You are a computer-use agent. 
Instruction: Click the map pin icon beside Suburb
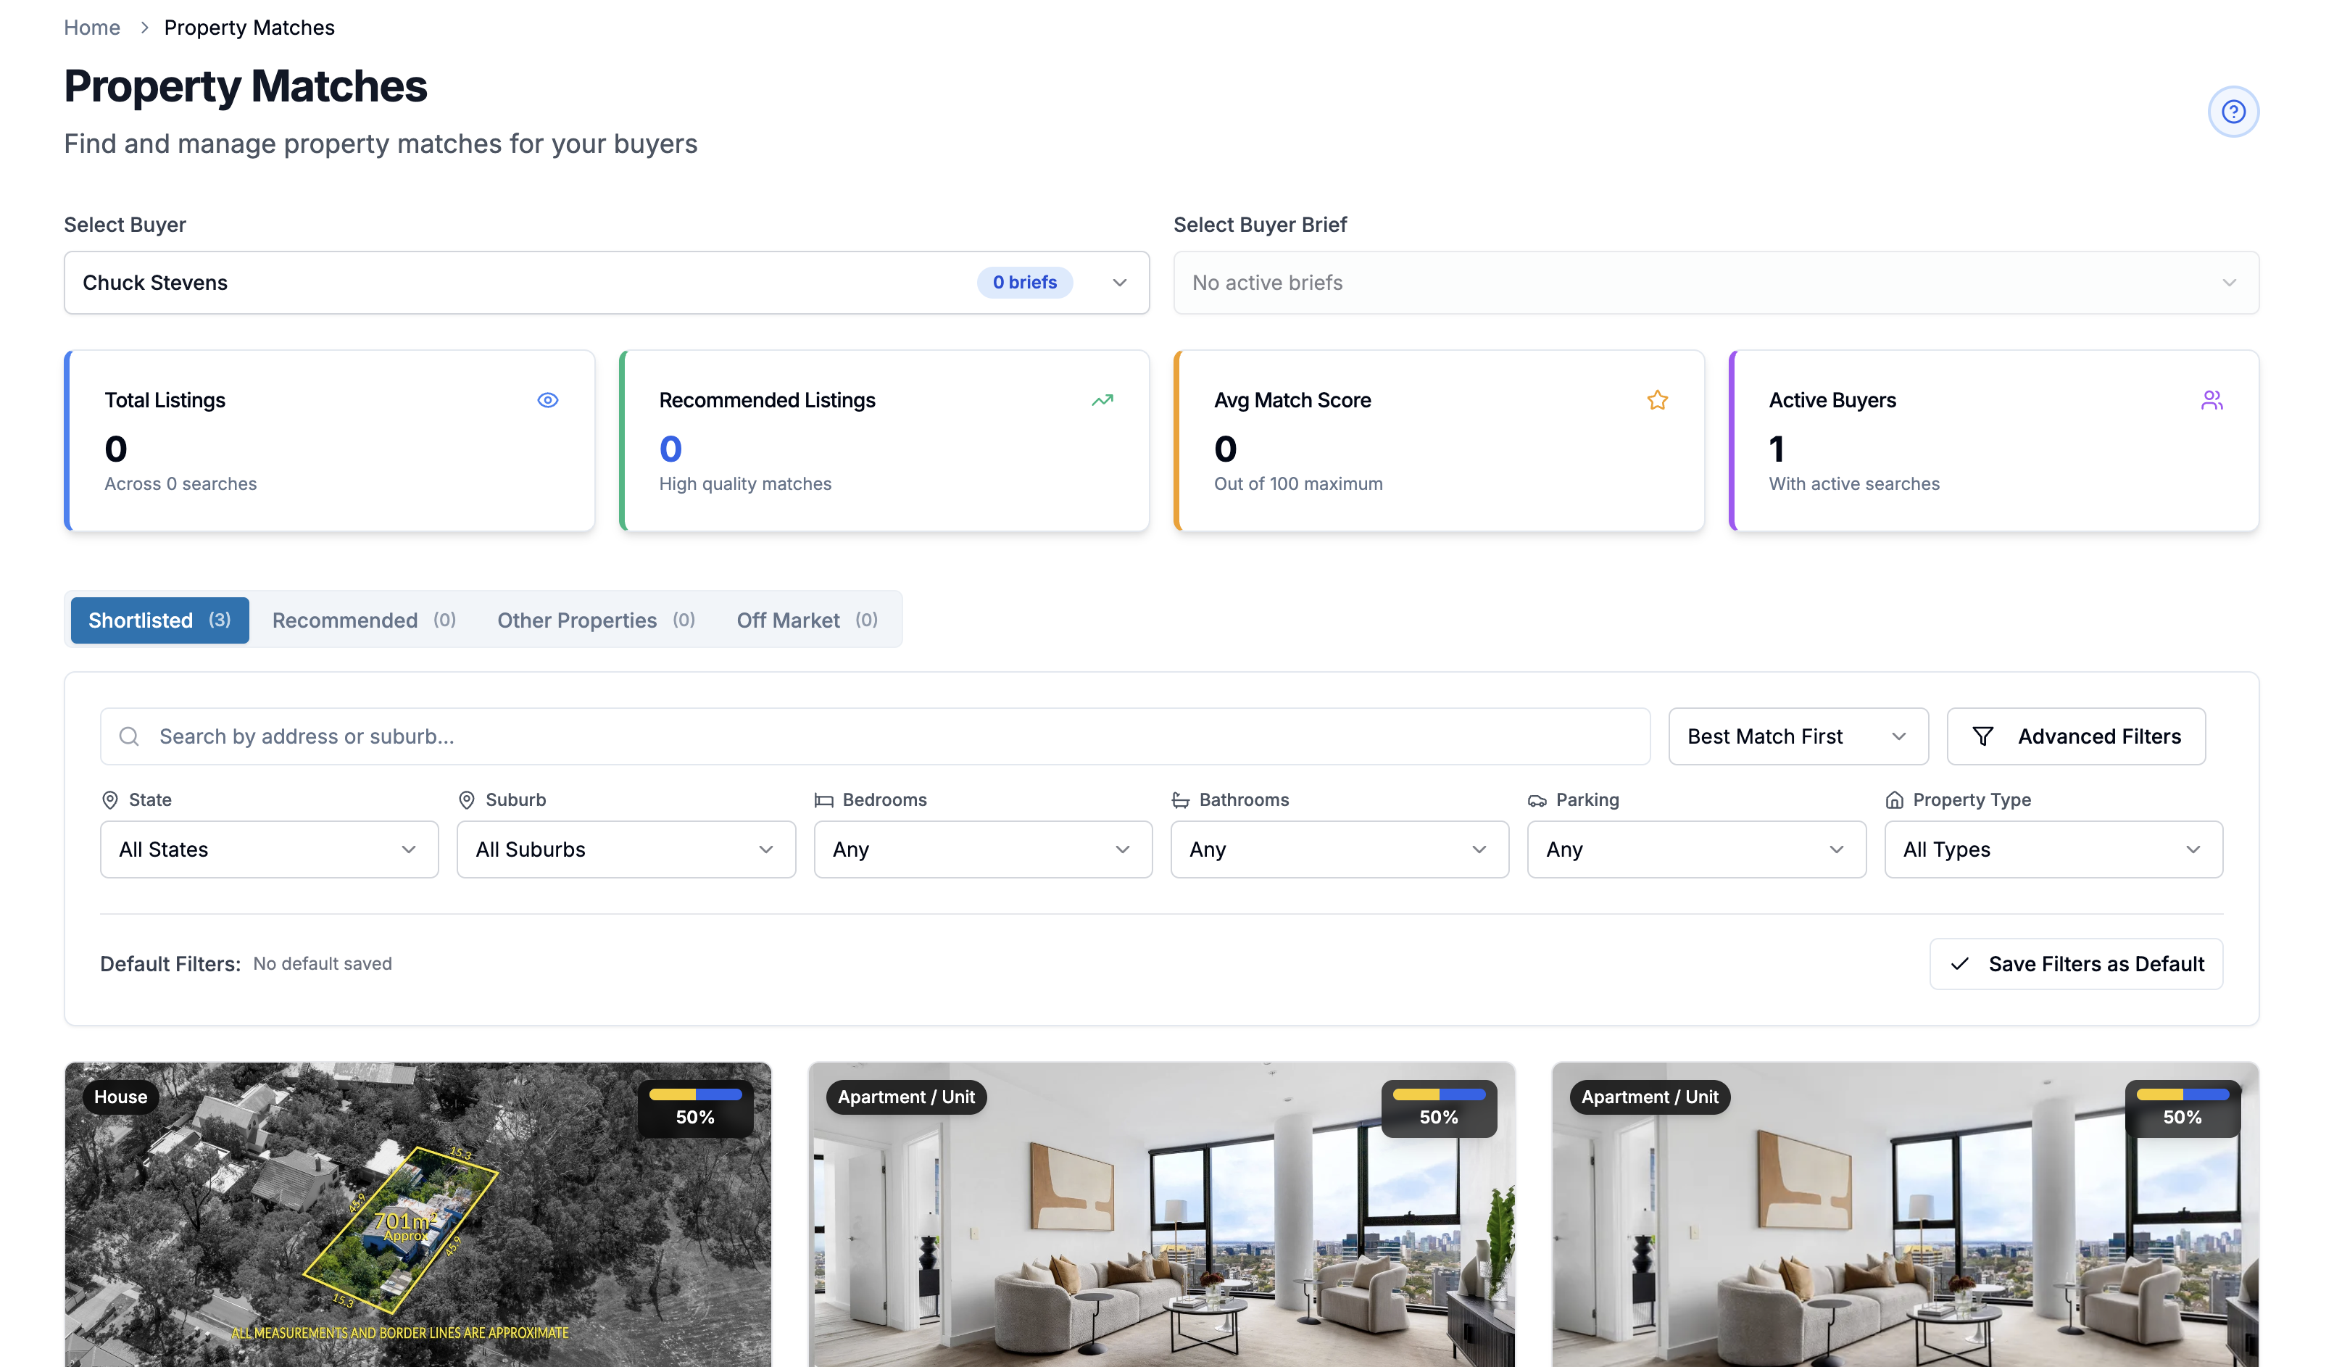[466, 800]
